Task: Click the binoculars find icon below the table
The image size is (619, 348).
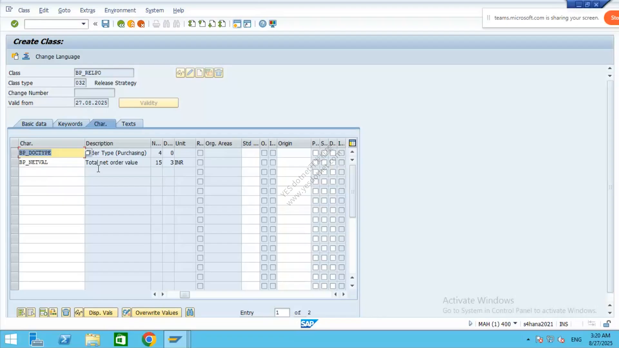Action: click(x=190, y=313)
